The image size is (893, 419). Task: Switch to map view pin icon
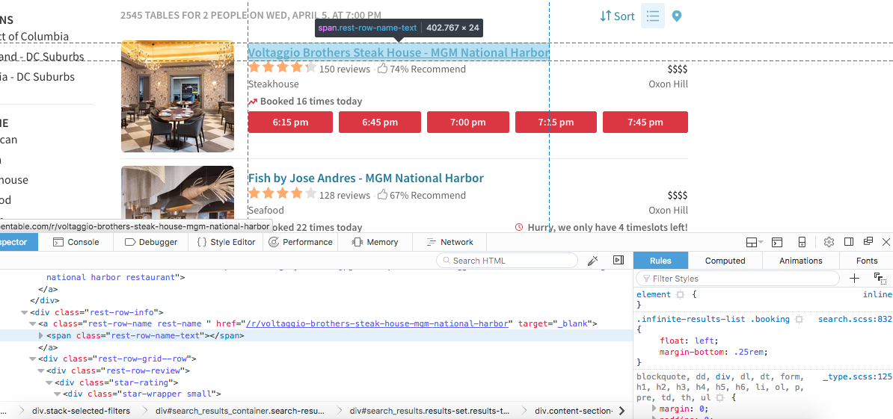(676, 16)
